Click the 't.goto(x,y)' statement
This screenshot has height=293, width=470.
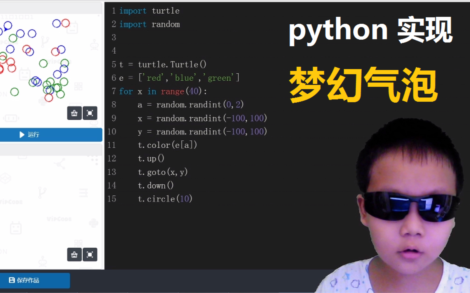(163, 172)
